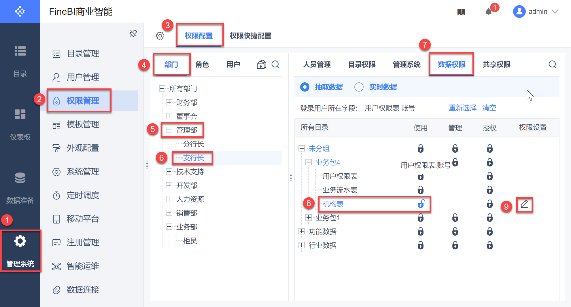Expand the 财务部 department node
571x307 pixels.
pyautogui.click(x=169, y=102)
